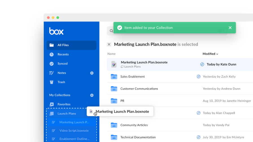253x142 pixels.
Task: Click the Box logo in the sidebar
Action: point(56,31)
